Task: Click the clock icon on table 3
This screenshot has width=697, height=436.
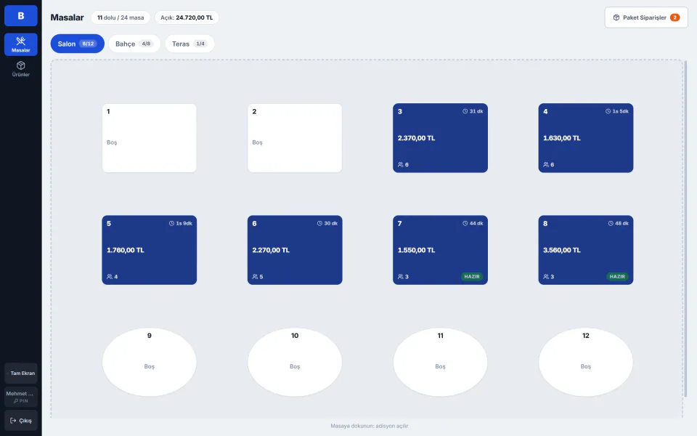Action: (x=465, y=111)
